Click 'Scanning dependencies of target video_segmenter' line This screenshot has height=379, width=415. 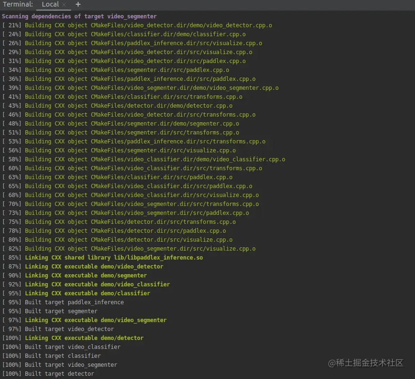pyautogui.click(x=79, y=16)
